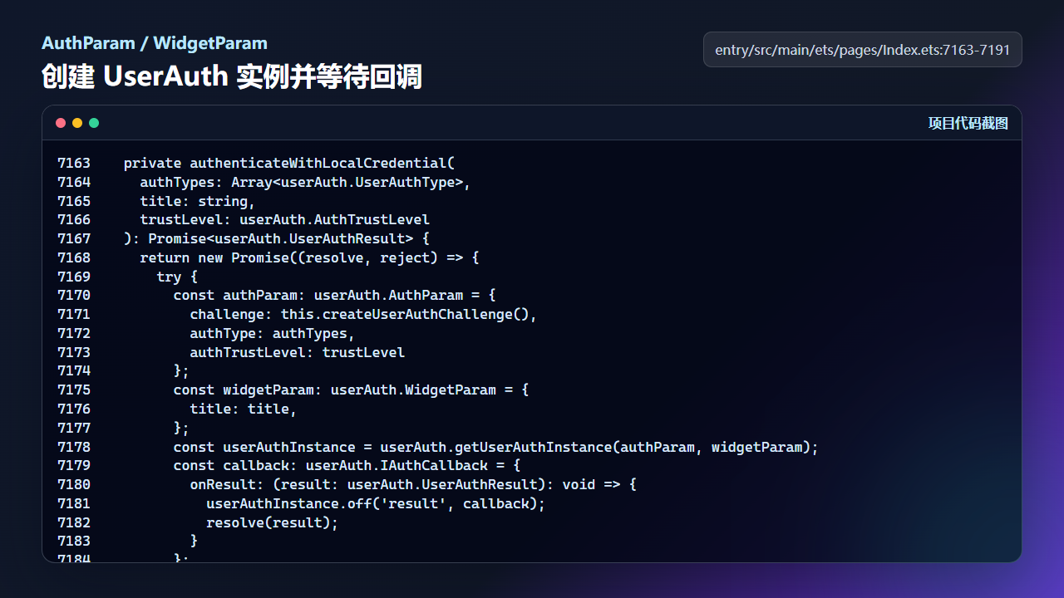Click code line with getUserAuthInstance(authParam, widgetParam)
1064x598 pixels.
[496, 447]
